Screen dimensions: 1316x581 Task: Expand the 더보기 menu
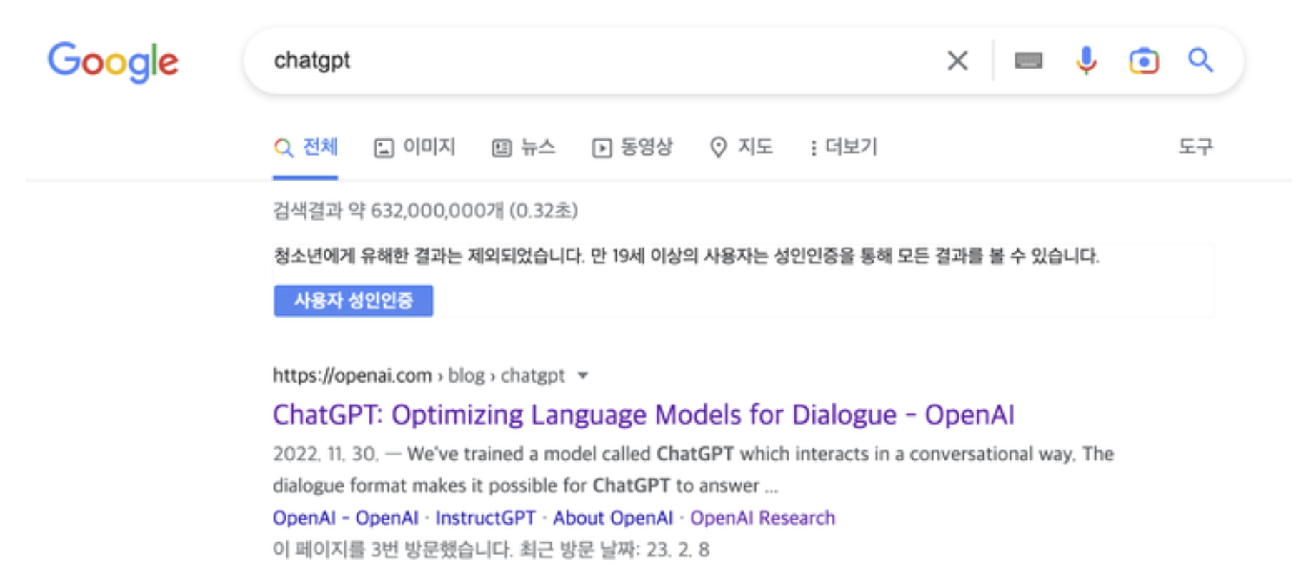[x=843, y=147]
